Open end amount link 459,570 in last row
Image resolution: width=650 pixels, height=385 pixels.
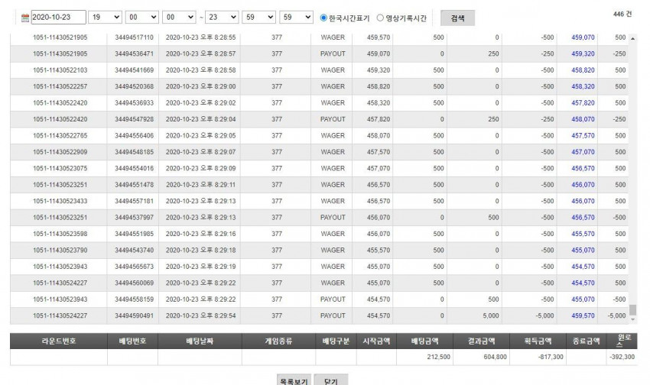coord(583,315)
